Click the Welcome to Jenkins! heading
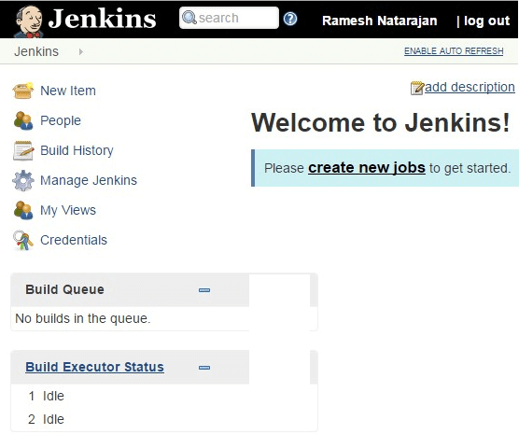The height and width of the screenshot is (434, 519). tap(381, 123)
